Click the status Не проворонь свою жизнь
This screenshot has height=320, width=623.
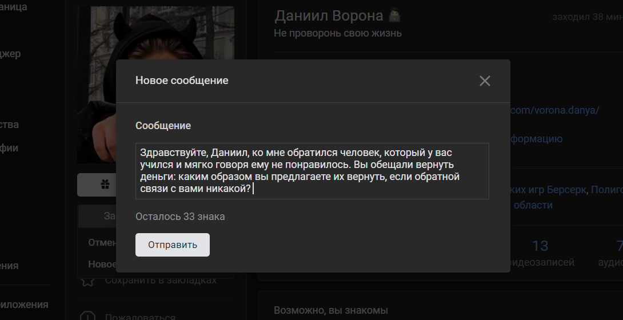pos(338,33)
